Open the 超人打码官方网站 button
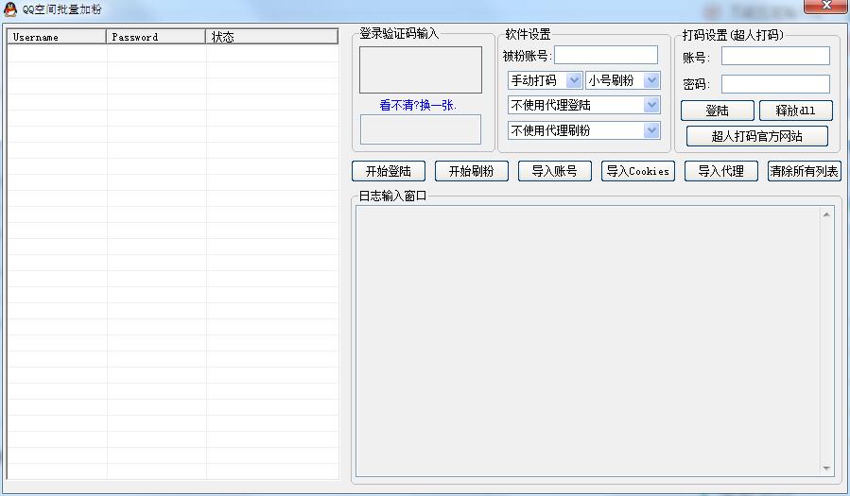The width and height of the screenshot is (850, 496). click(x=756, y=136)
